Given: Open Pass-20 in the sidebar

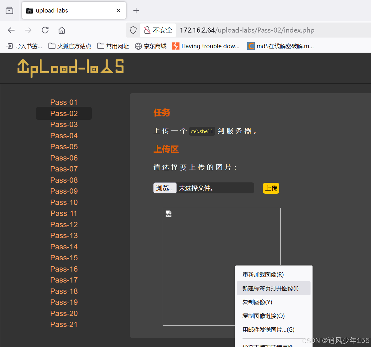Looking at the screenshot, I should pyautogui.click(x=64, y=314).
